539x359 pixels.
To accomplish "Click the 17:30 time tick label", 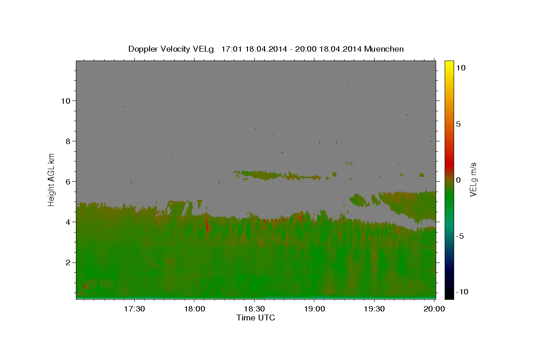I will (x=134, y=309).
